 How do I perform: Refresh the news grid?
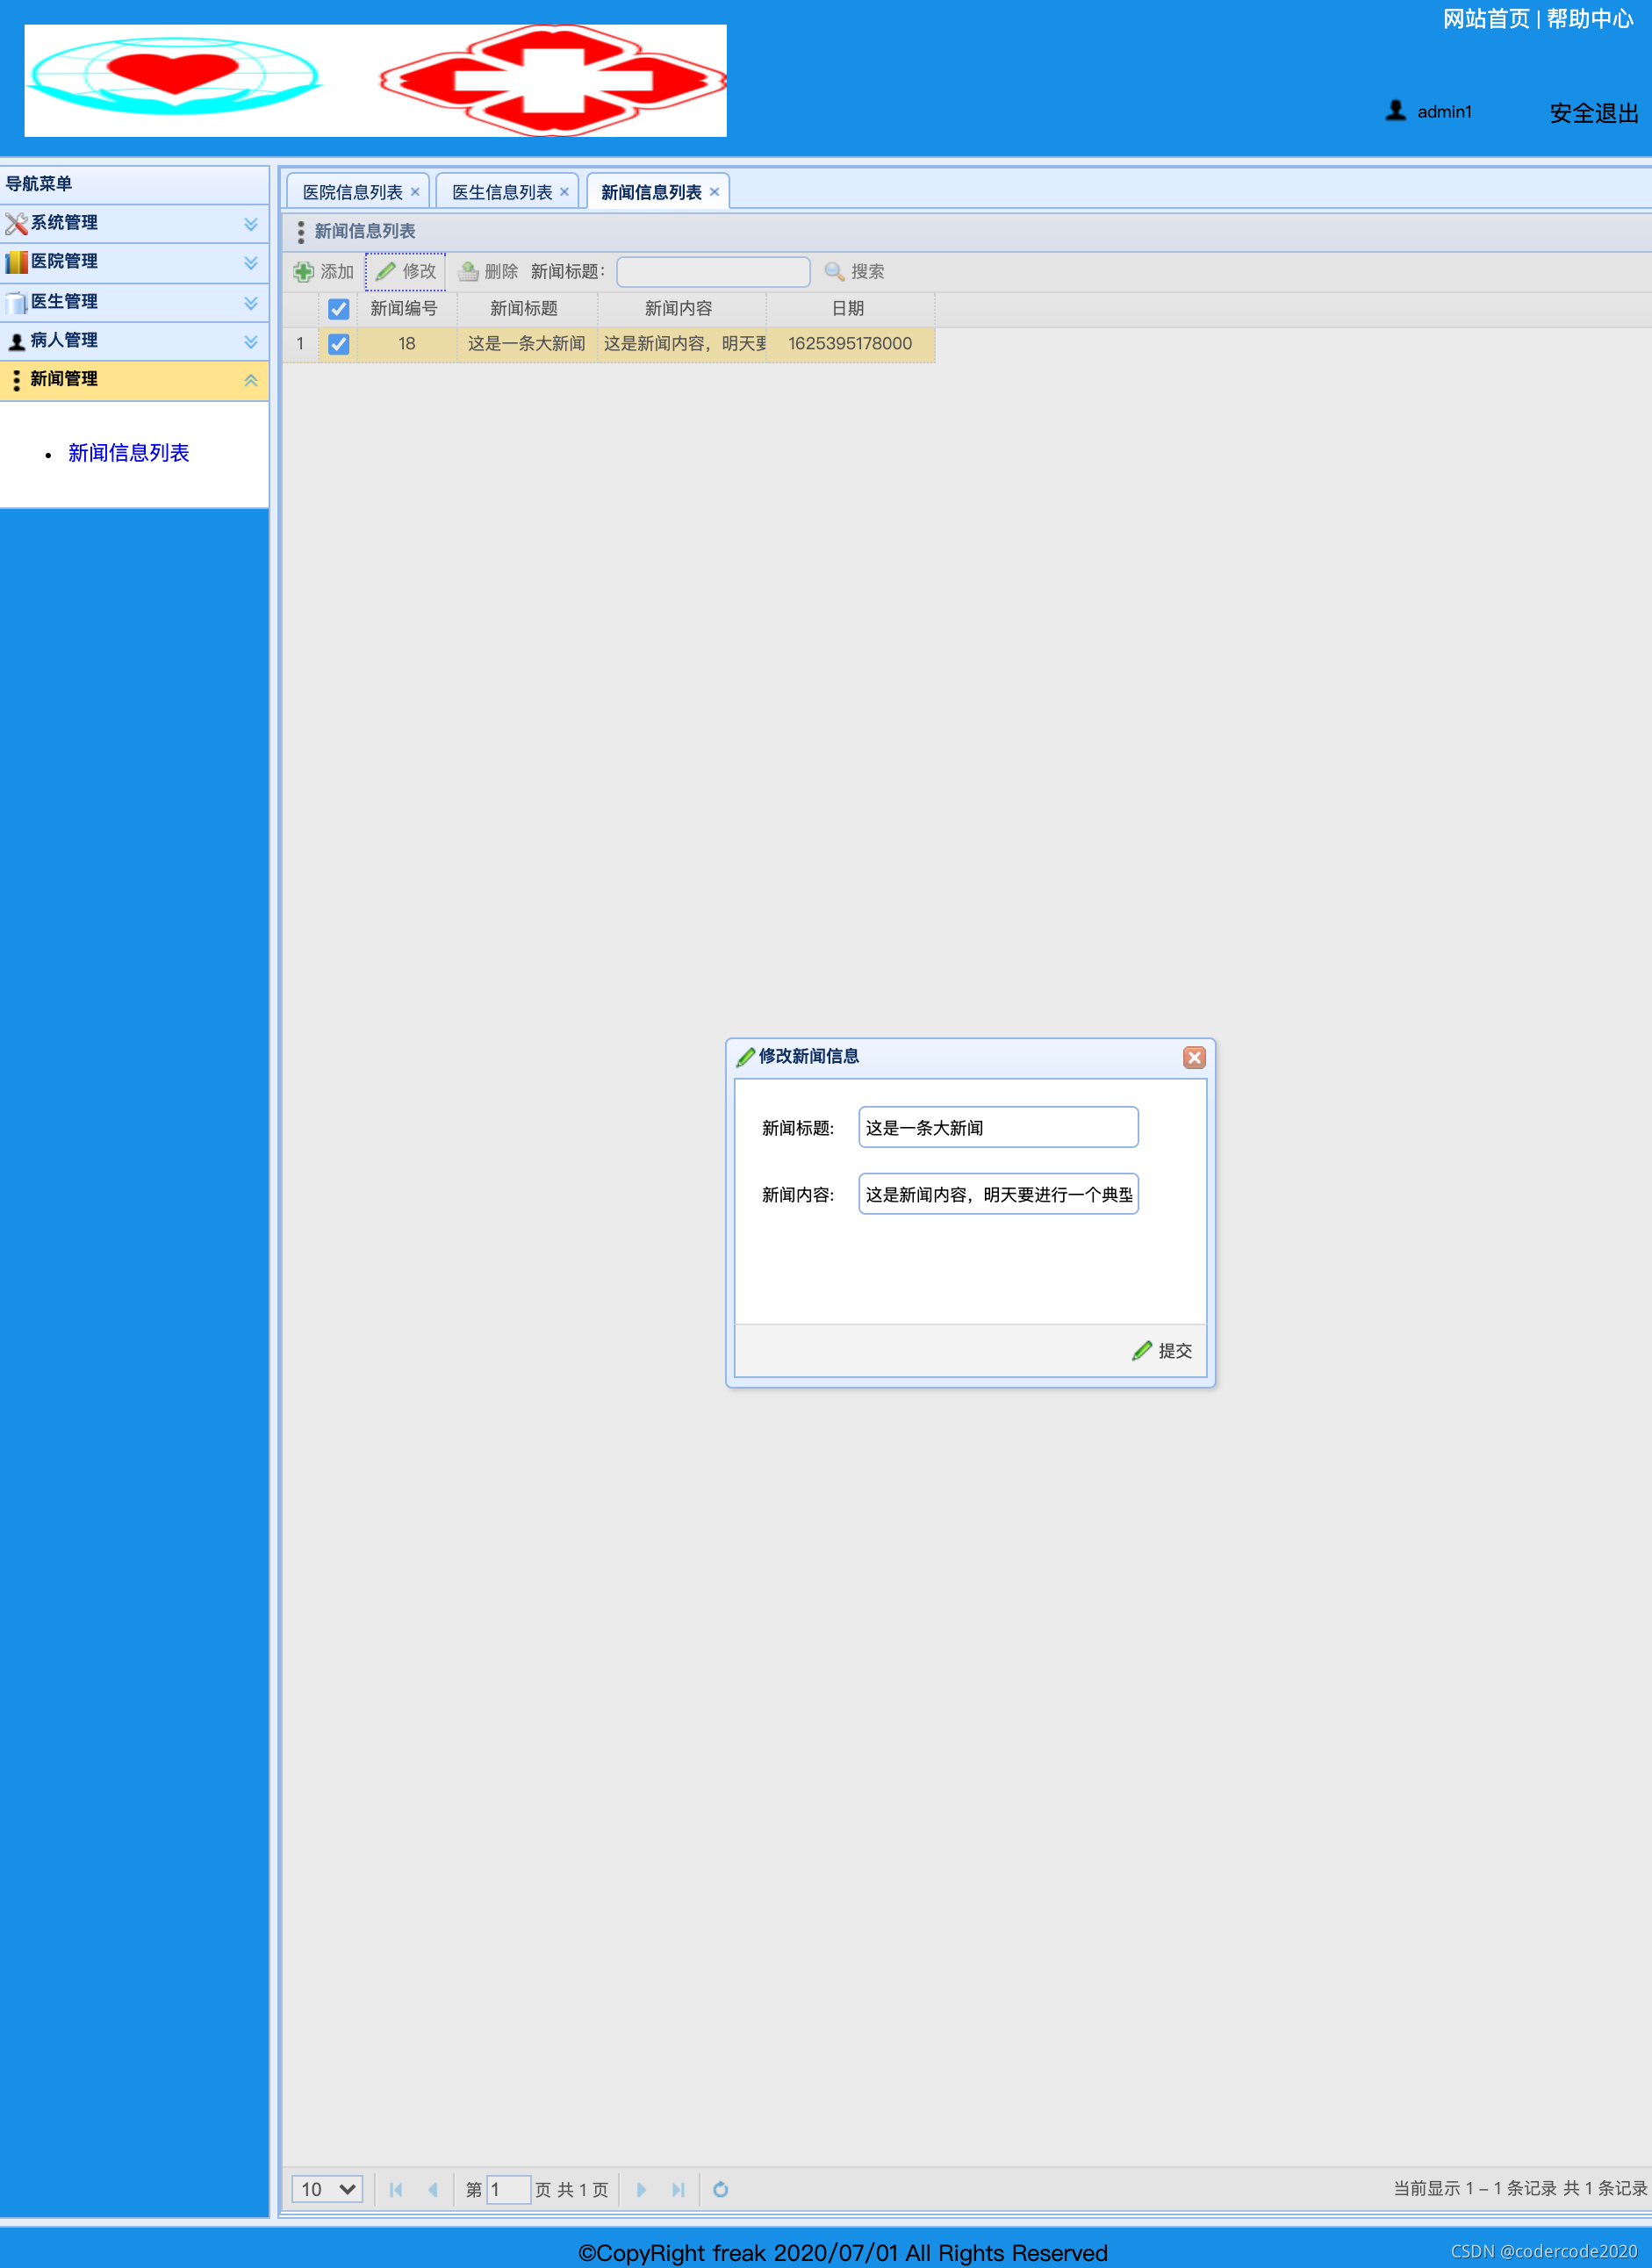tap(720, 2190)
